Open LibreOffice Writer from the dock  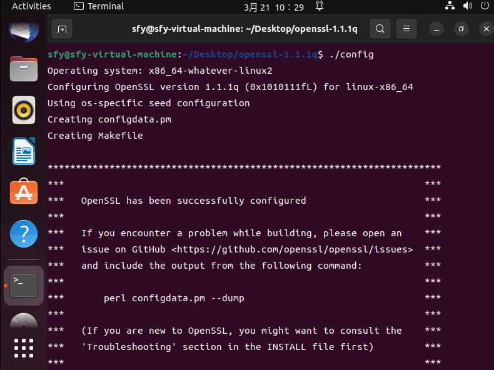click(x=24, y=152)
